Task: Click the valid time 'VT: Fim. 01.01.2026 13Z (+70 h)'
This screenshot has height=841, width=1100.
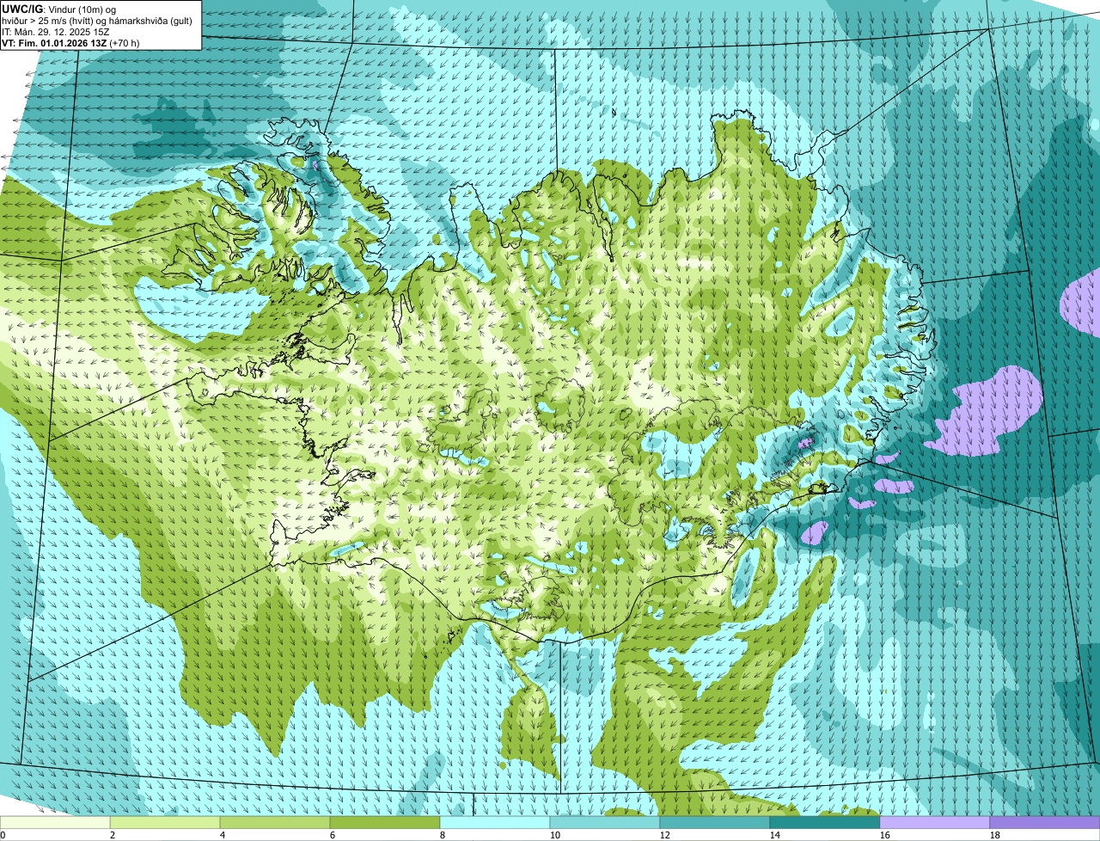Action: coord(70,42)
